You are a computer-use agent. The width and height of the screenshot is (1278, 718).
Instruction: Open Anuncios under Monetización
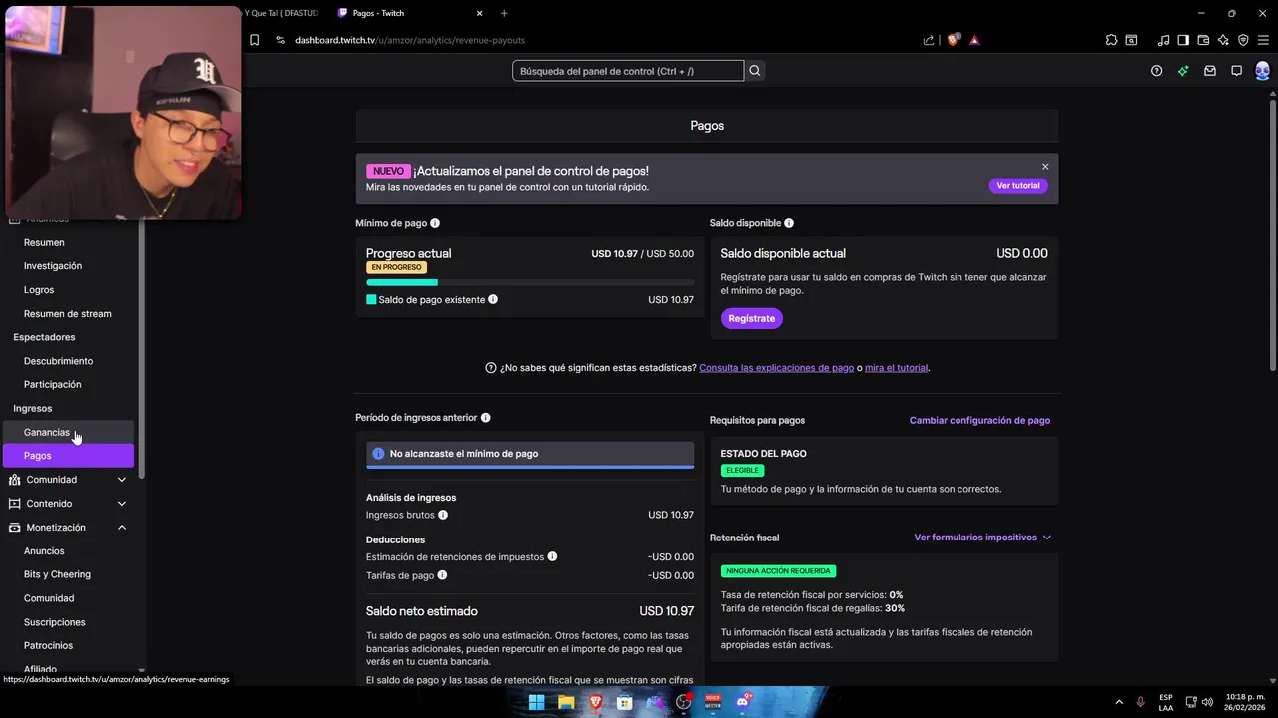click(44, 551)
